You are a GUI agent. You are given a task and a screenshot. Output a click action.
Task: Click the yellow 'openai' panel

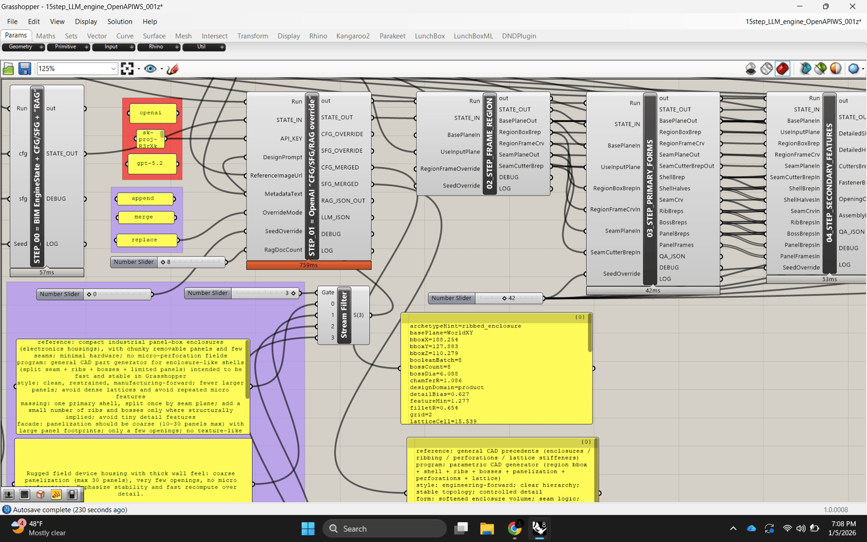[x=151, y=113]
